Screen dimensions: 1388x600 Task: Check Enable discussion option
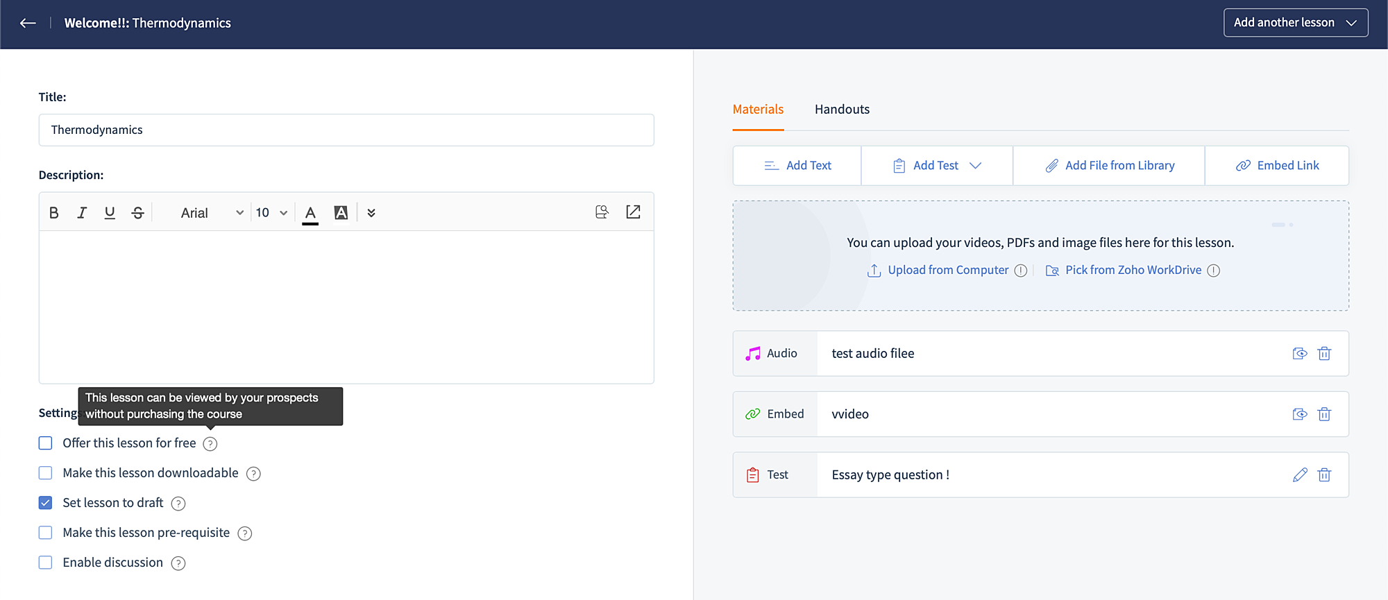[x=46, y=563]
